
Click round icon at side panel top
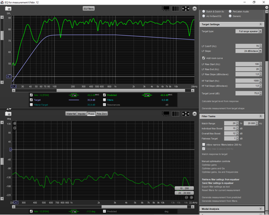[267, 7]
